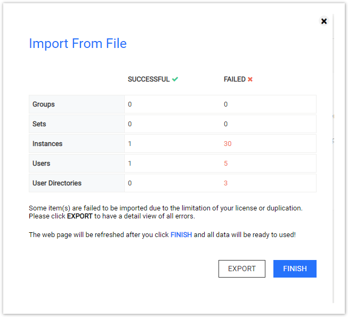Click the bold EXPORT word in message
This screenshot has height=317, width=348.
(x=80, y=216)
